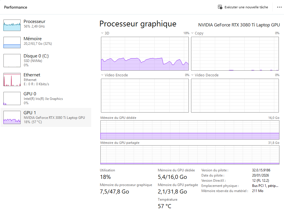Click the Copy engine activity graph
This screenshot has width=284, height=209.
click(235, 54)
